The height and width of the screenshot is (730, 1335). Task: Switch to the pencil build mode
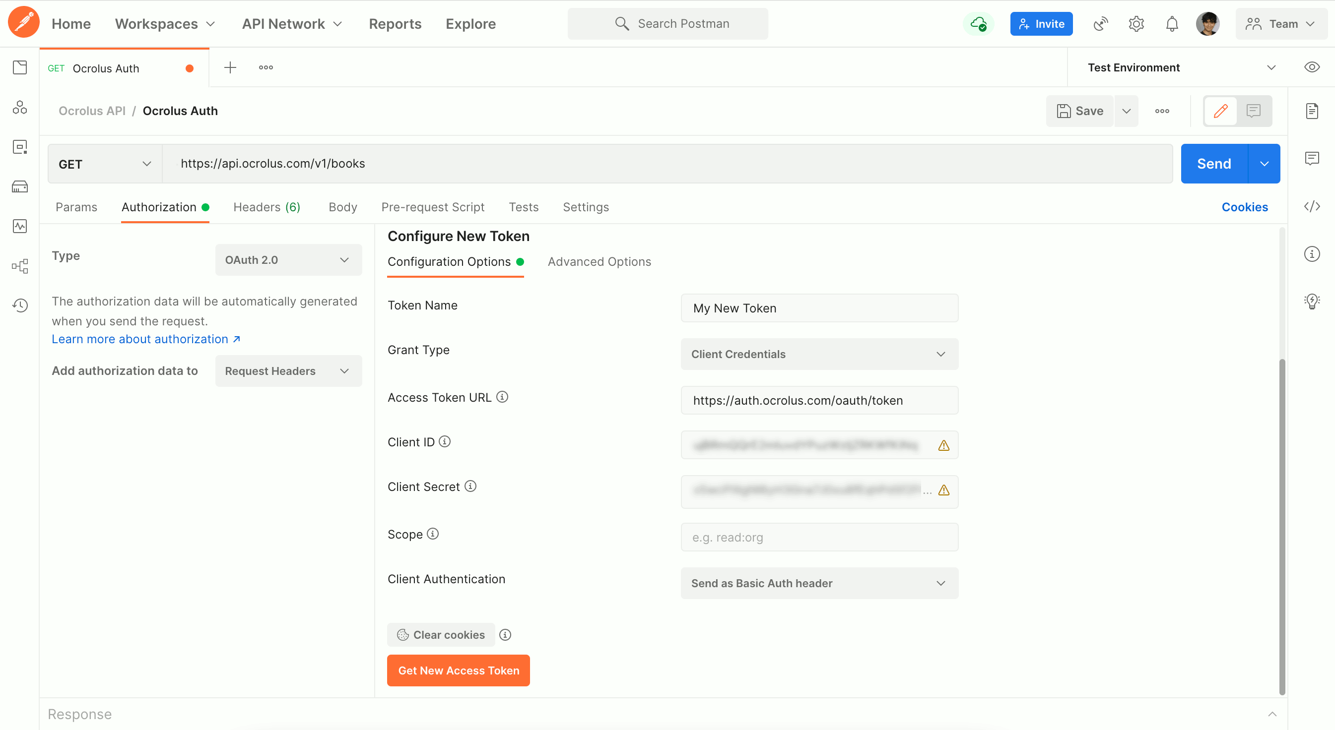1220,111
